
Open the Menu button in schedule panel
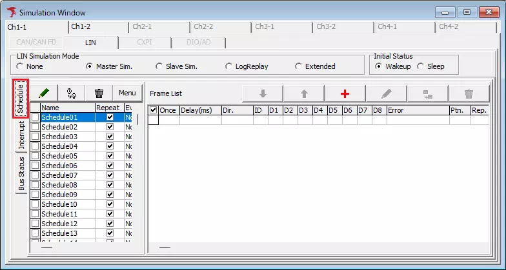pos(127,93)
